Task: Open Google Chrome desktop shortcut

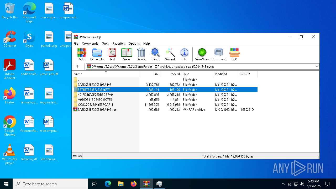Action: click(10, 126)
